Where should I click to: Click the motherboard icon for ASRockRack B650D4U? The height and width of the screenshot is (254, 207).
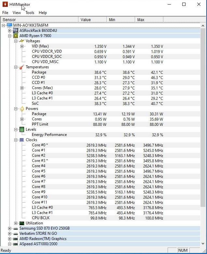[x=16, y=31]
